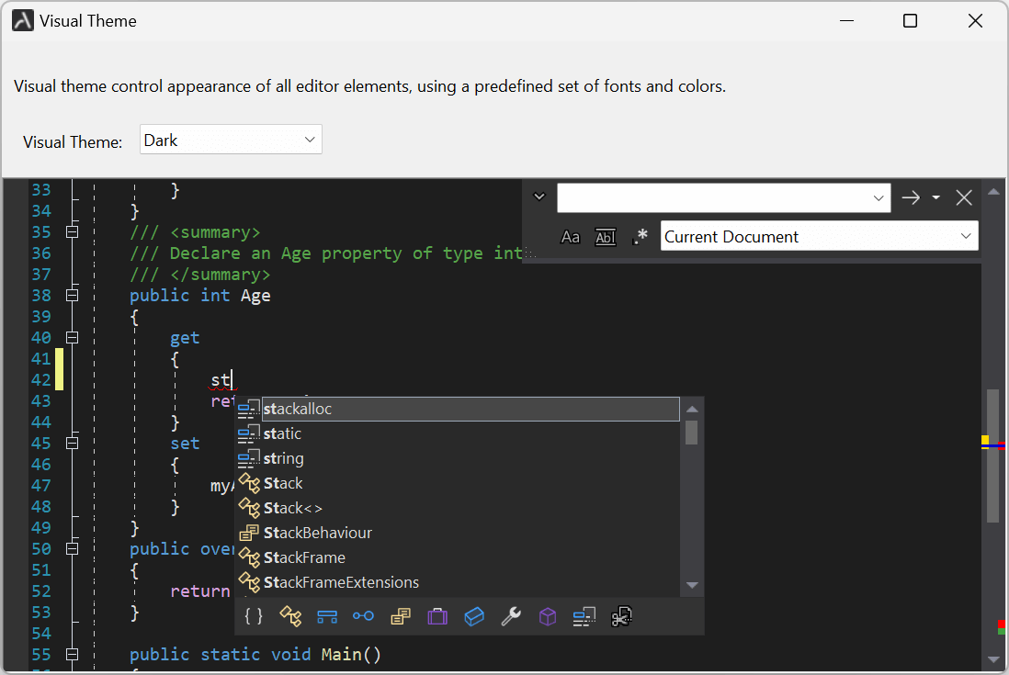The width and height of the screenshot is (1009, 675).
Task: Open the Find Next options dropdown arrow
Action: click(936, 198)
